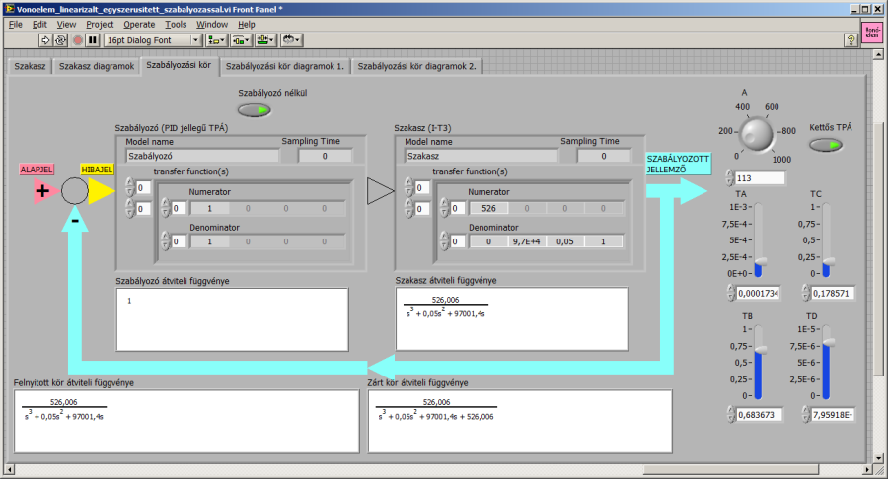Open the Align Objects toolbar menu
Screen dimensions: 888x479
tap(216, 40)
